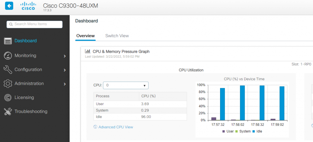Screen dimensions: 313x142
Task: Click the Dashboard page heading
Action: coord(87,21)
